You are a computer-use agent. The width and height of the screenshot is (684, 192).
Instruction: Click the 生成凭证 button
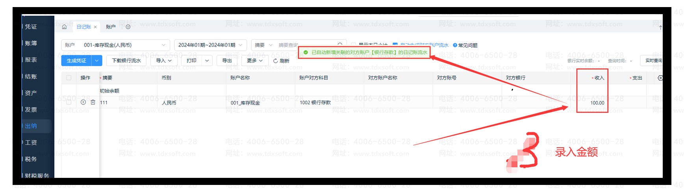point(76,60)
